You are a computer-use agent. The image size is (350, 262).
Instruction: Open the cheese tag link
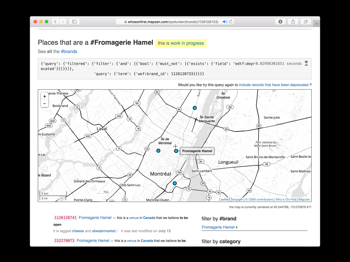pos(78,231)
